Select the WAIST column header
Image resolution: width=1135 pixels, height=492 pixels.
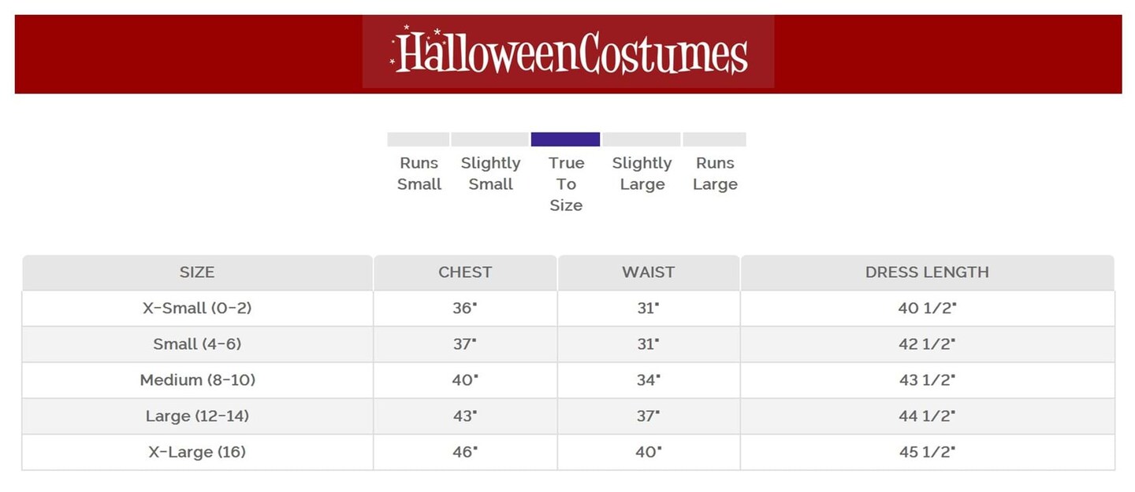(x=648, y=272)
